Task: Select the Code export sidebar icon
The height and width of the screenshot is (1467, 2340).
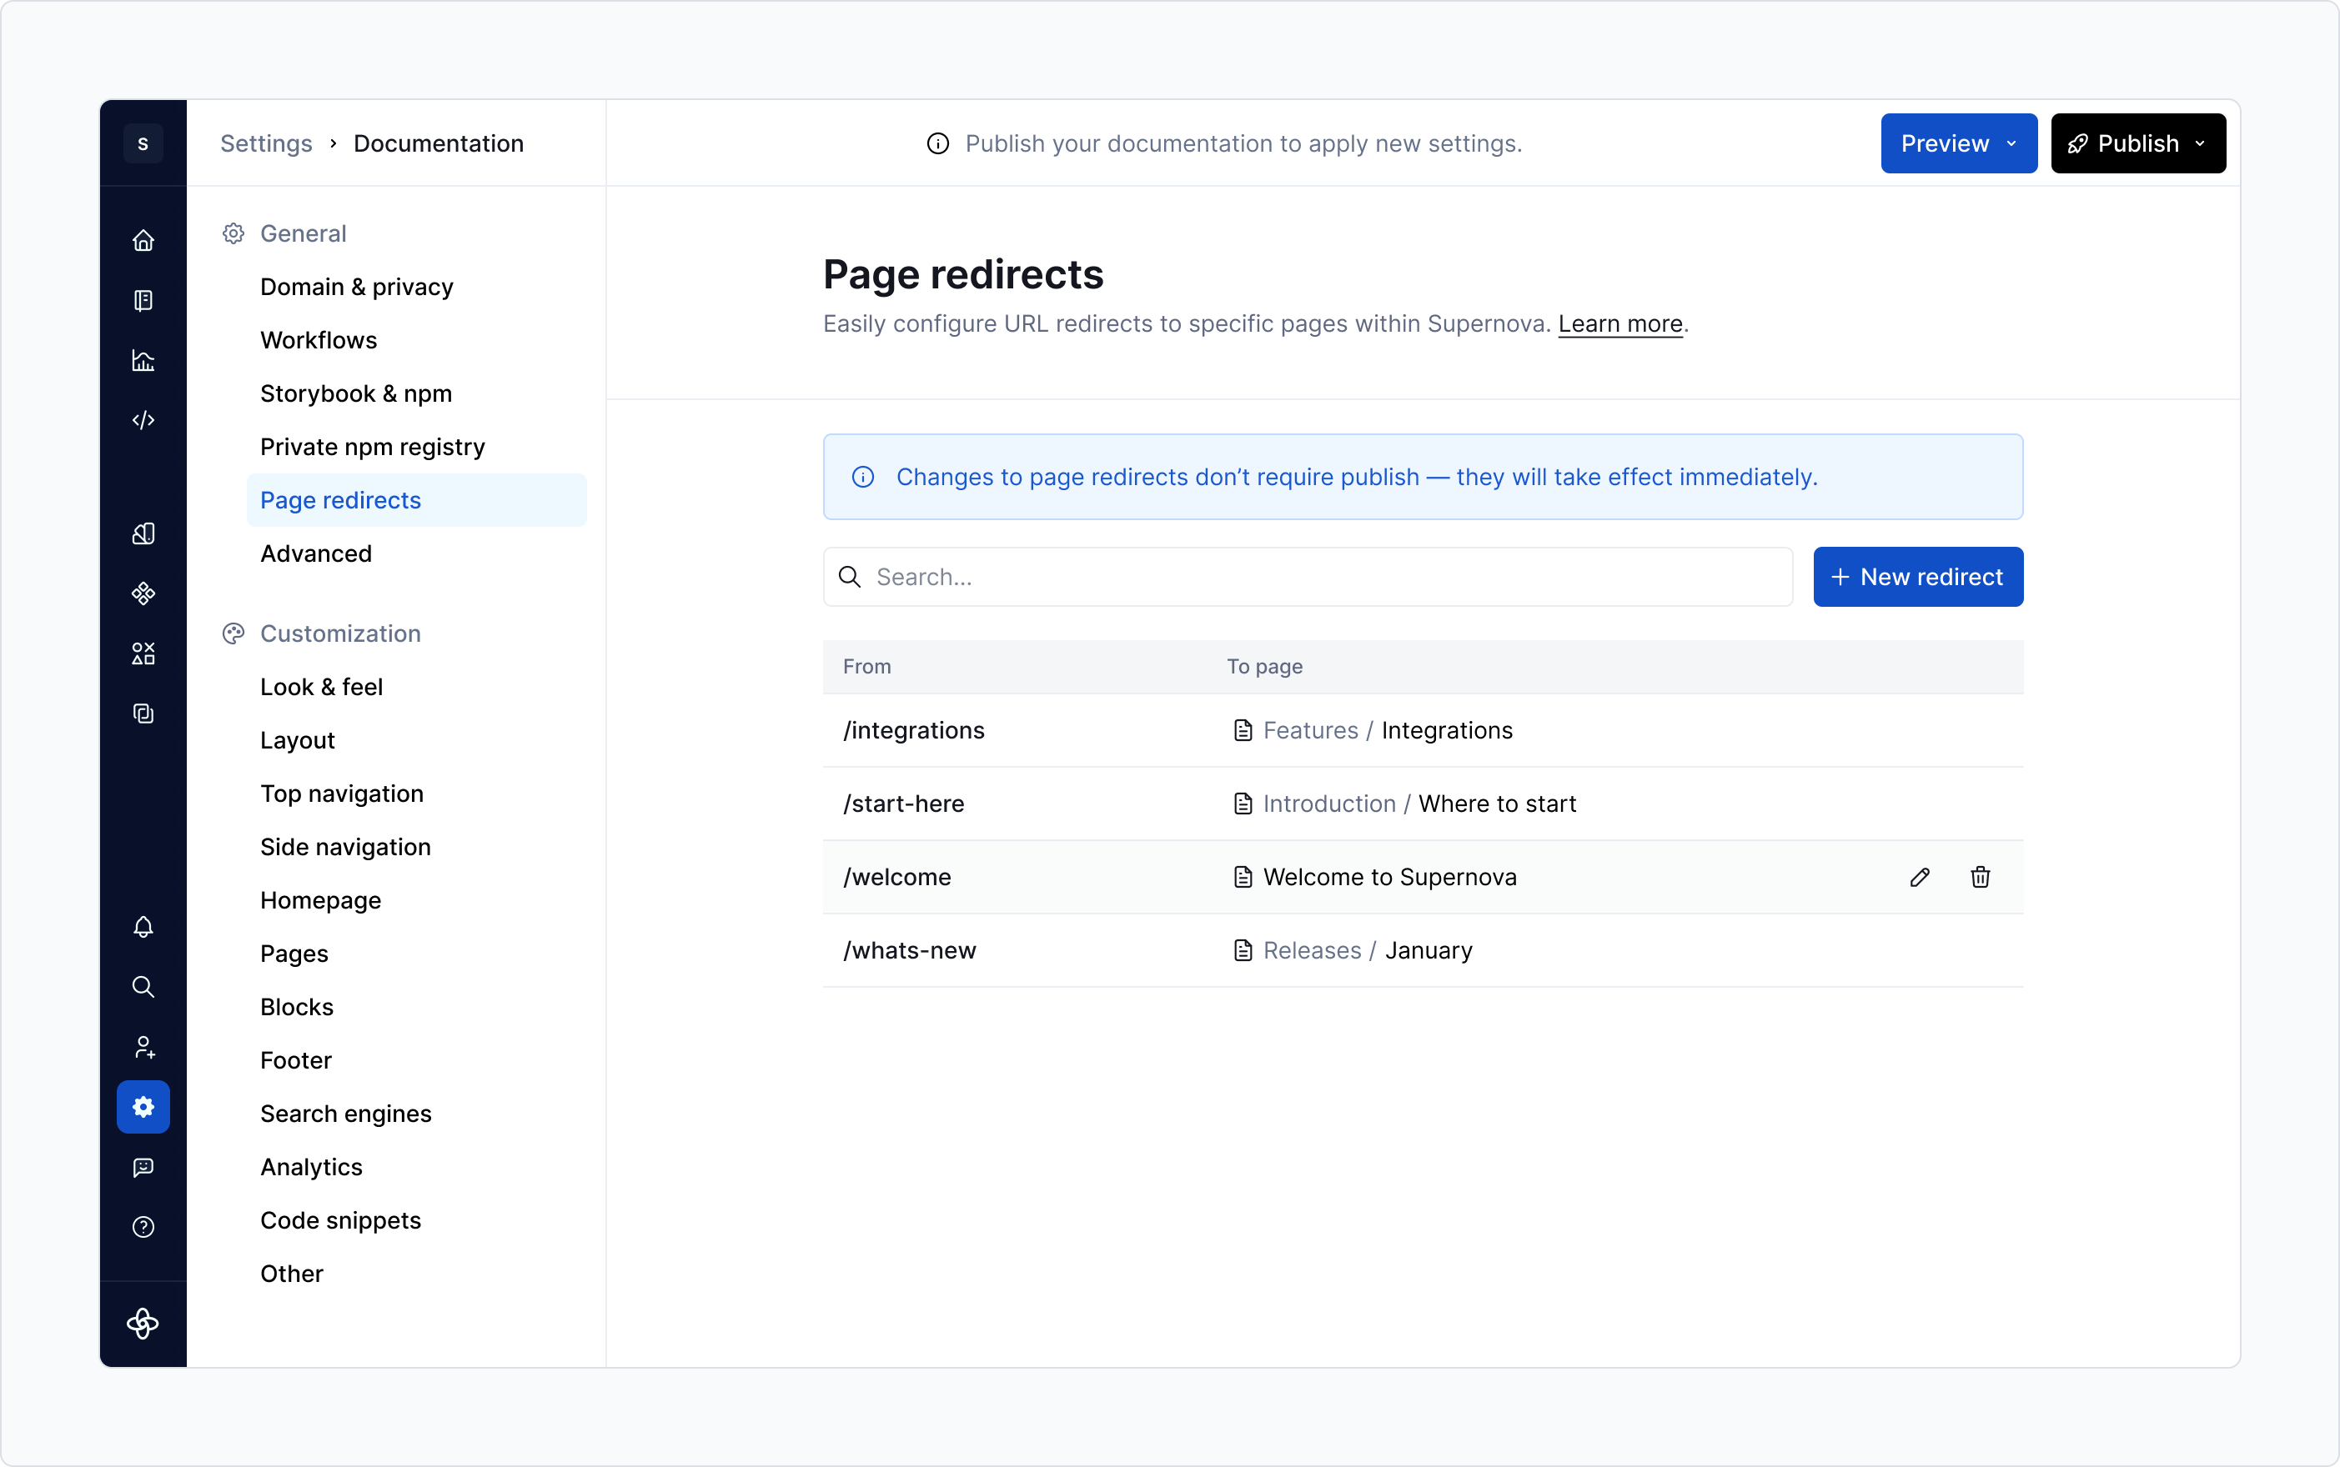Action: pyautogui.click(x=143, y=420)
